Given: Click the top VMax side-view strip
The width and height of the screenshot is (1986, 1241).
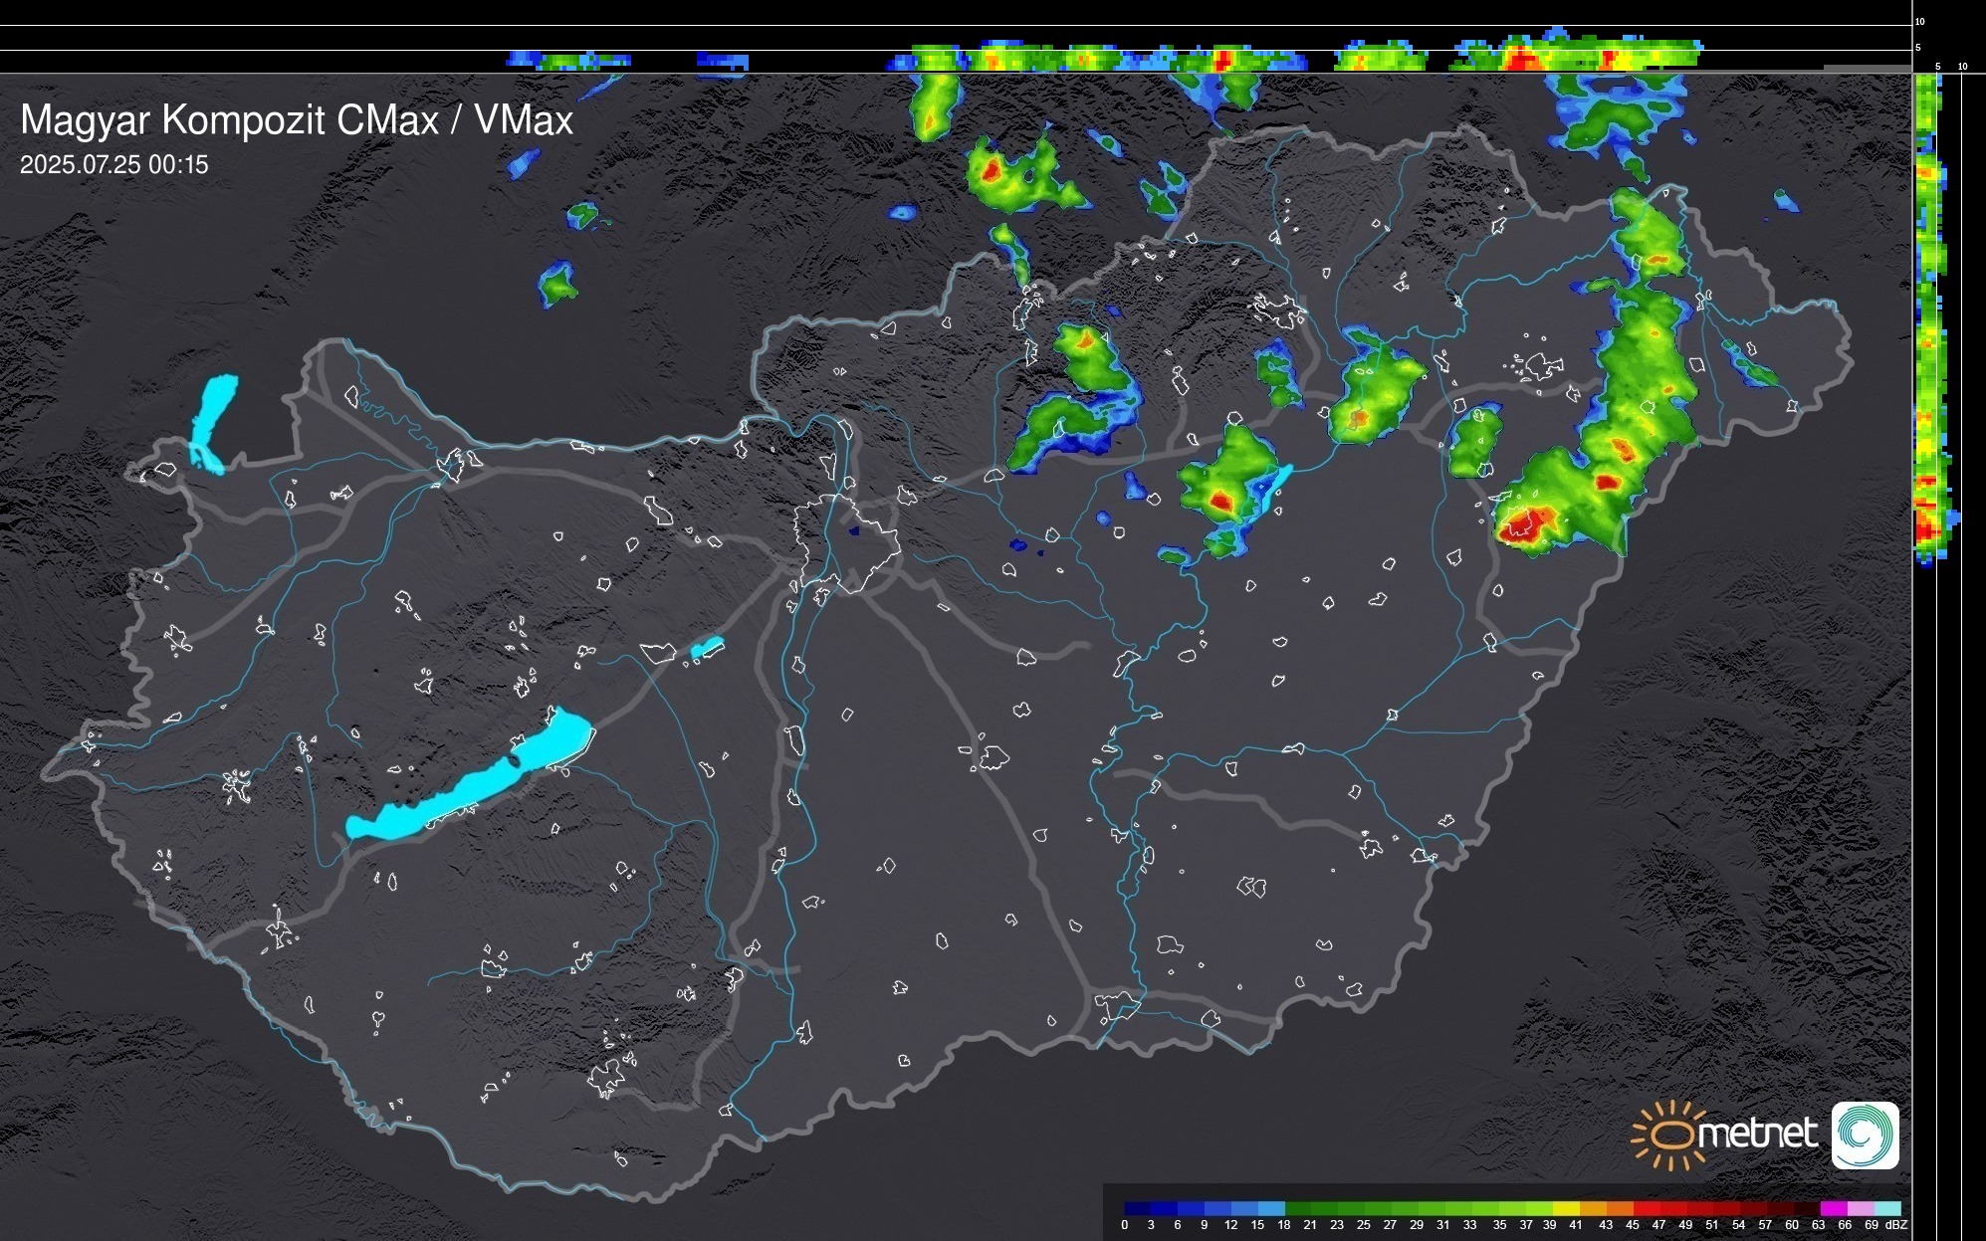Looking at the screenshot, I should pos(1095,58).
